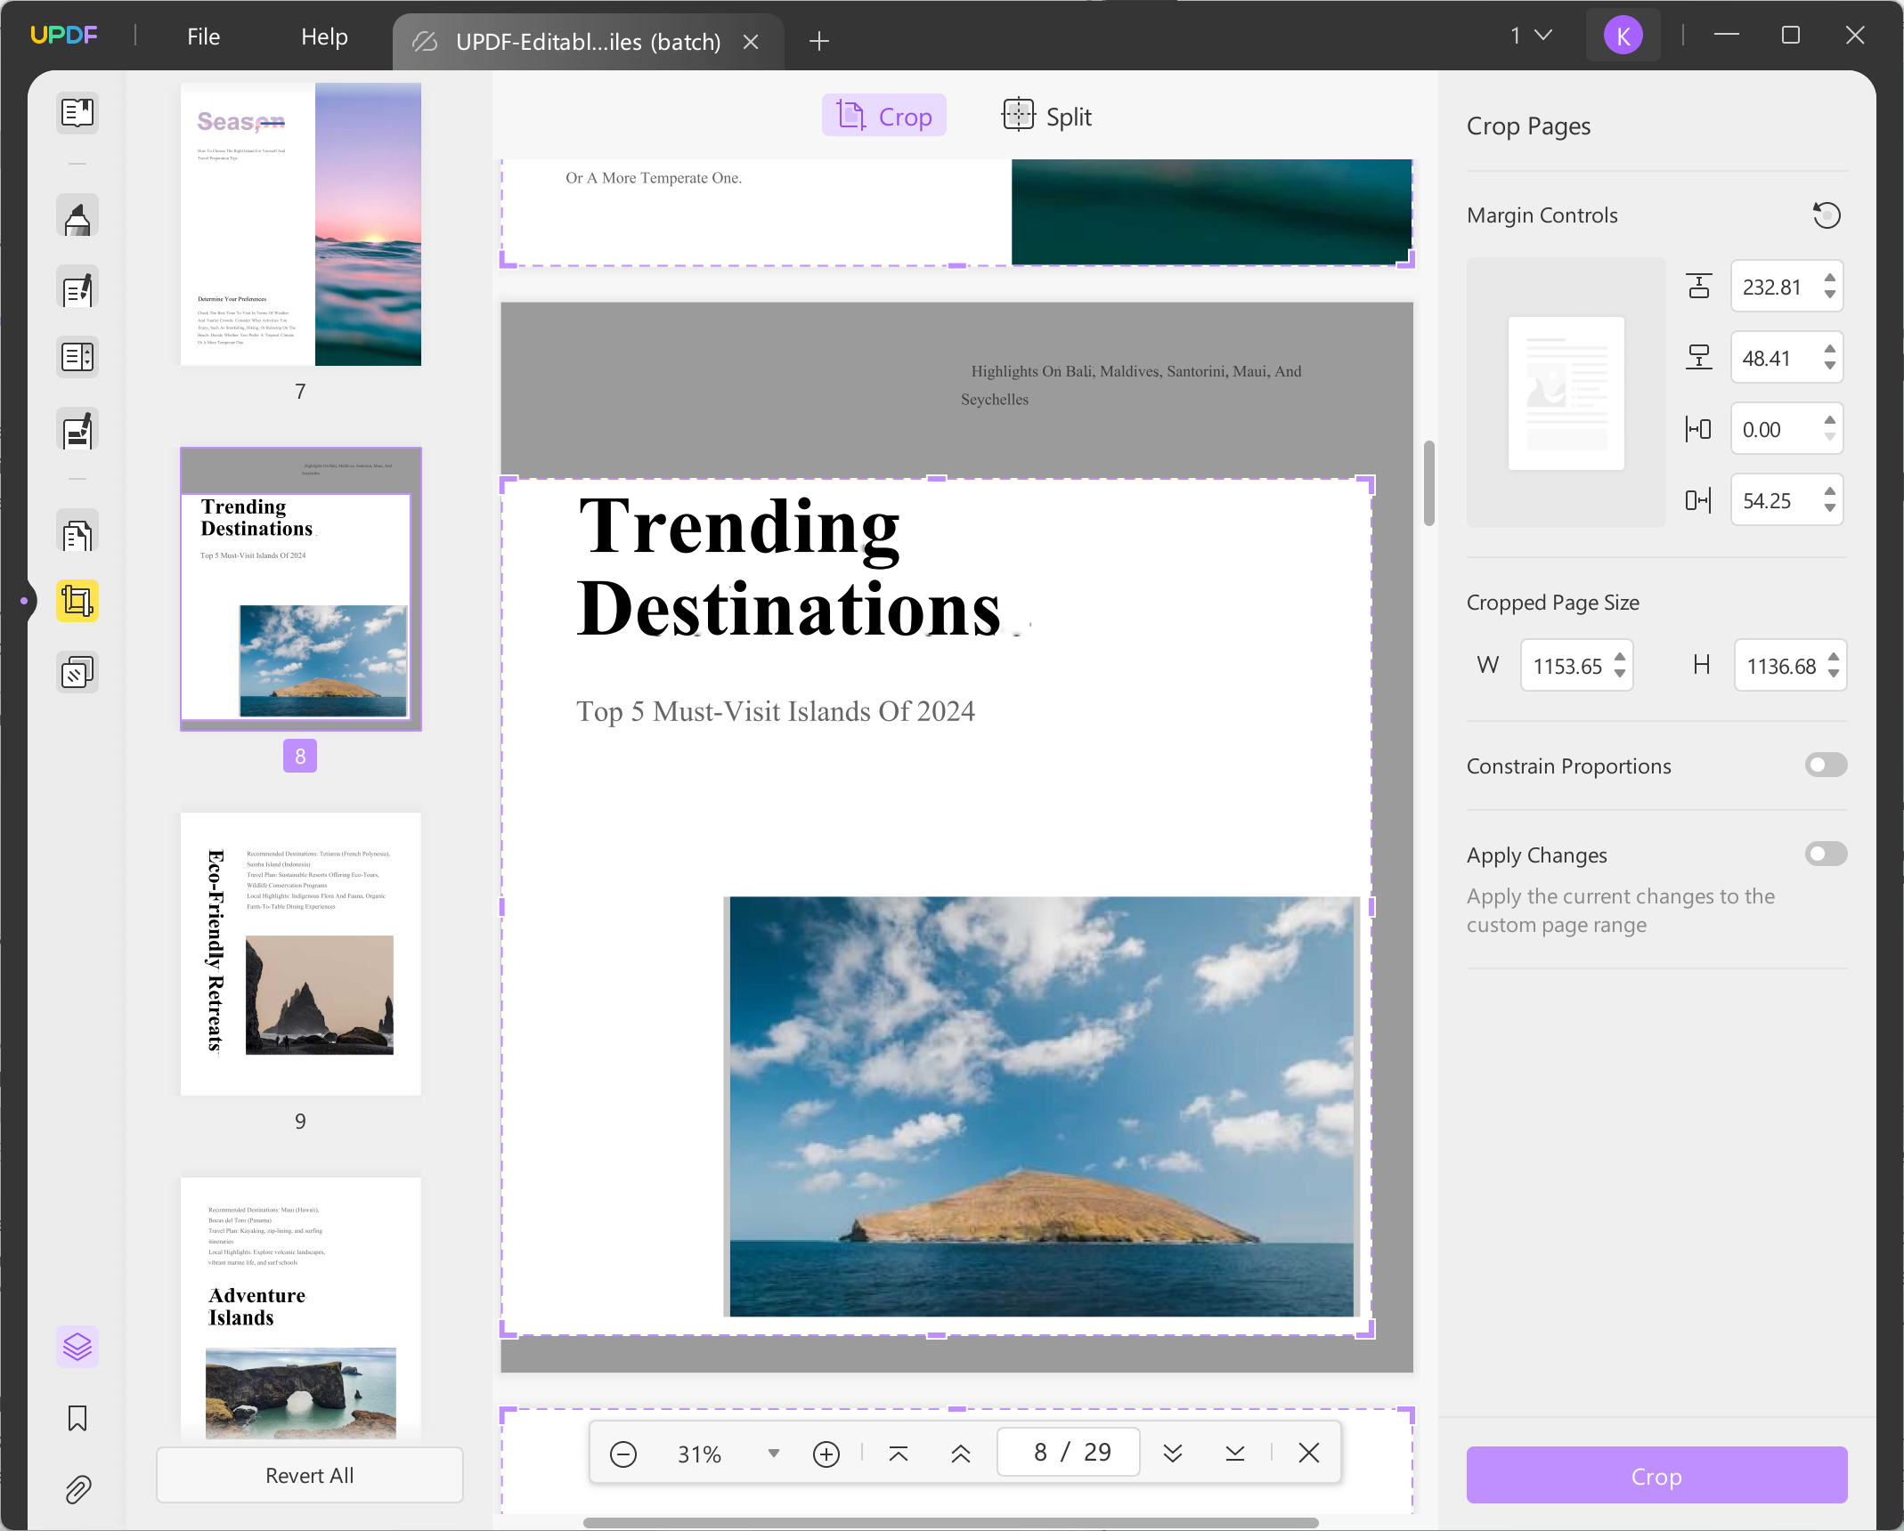Reset margins with the Margin Controls icon
The width and height of the screenshot is (1904, 1531).
pyautogui.click(x=1827, y=215)
